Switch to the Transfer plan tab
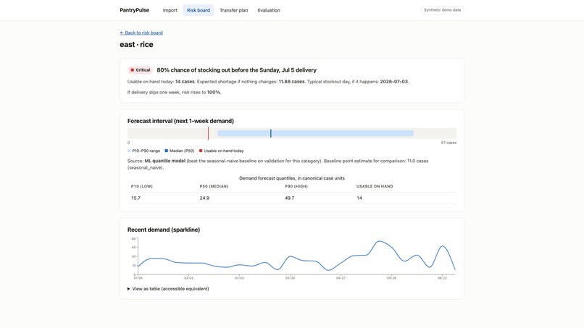584x328 pixels. pos(233,10)
